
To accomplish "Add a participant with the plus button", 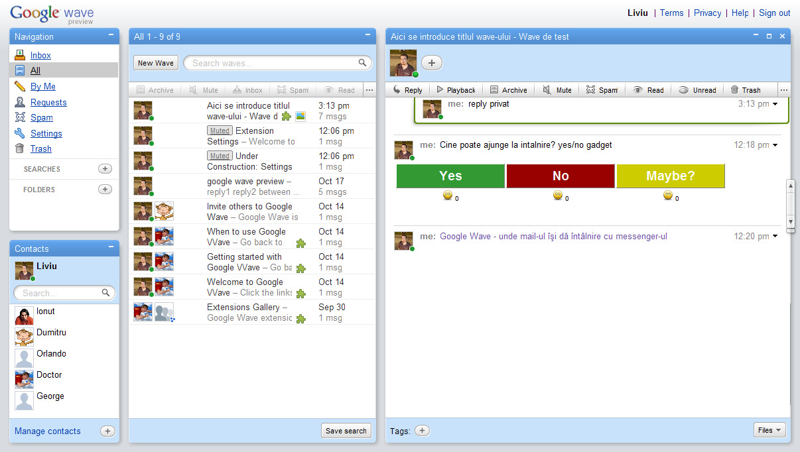I will coord(432,63).
